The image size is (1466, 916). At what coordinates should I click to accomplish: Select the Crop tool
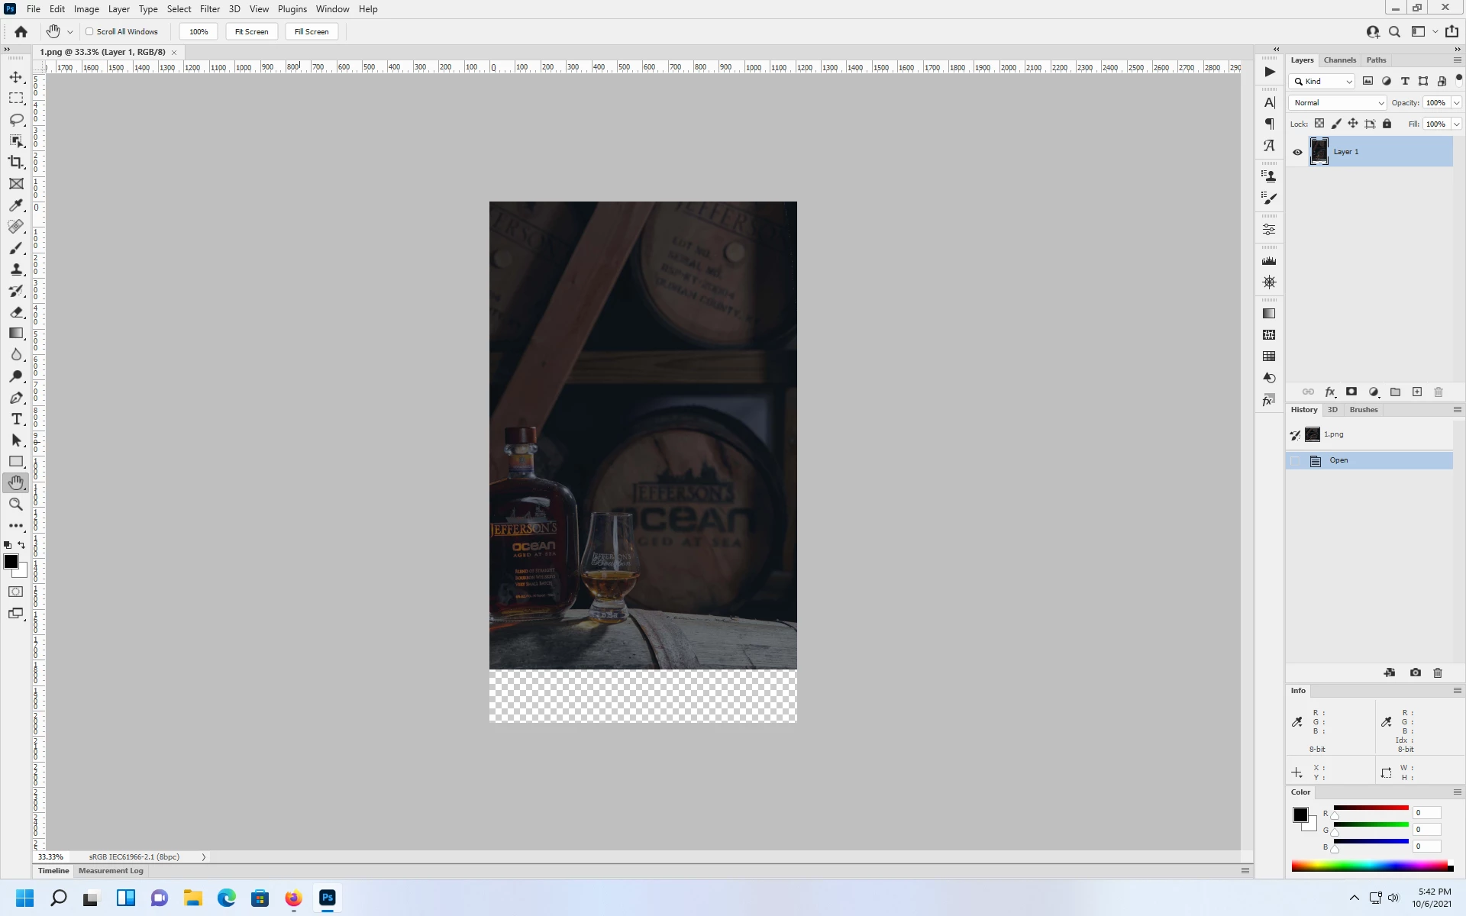click(x=16, y=163)
